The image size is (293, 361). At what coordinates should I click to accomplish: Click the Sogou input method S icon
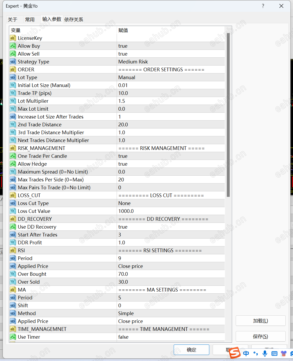point(235,353)
